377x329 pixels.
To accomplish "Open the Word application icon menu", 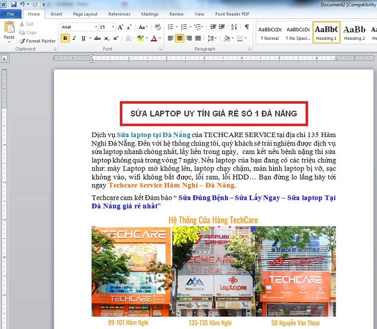I will [3, 4].
